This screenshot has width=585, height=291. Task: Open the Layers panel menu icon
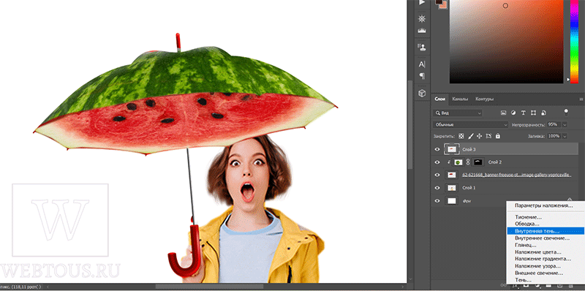581,99
